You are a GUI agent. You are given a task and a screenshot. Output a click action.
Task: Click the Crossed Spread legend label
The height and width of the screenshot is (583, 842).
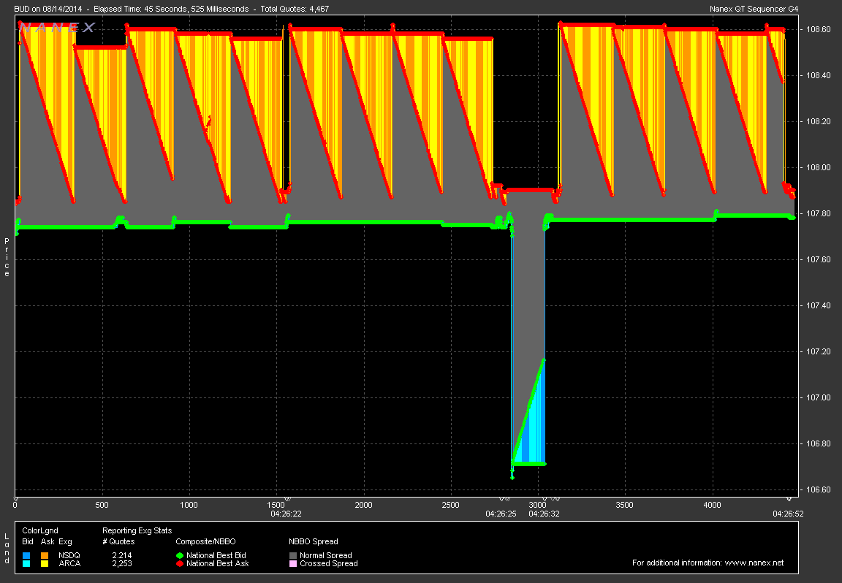[x=329, y=564]
